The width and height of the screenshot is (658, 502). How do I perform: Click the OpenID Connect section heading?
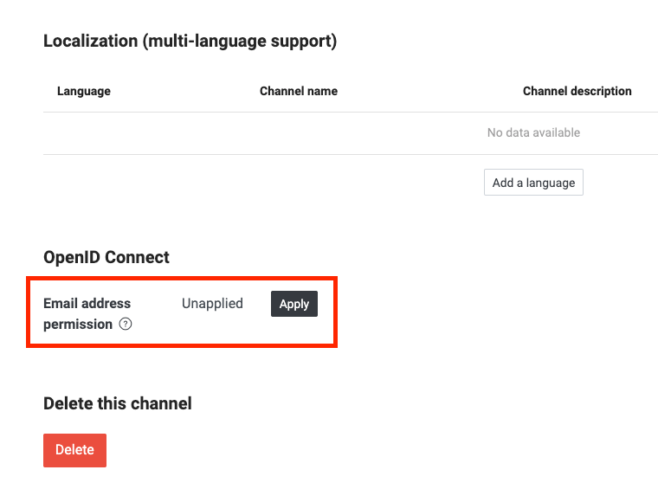(106, 257)
